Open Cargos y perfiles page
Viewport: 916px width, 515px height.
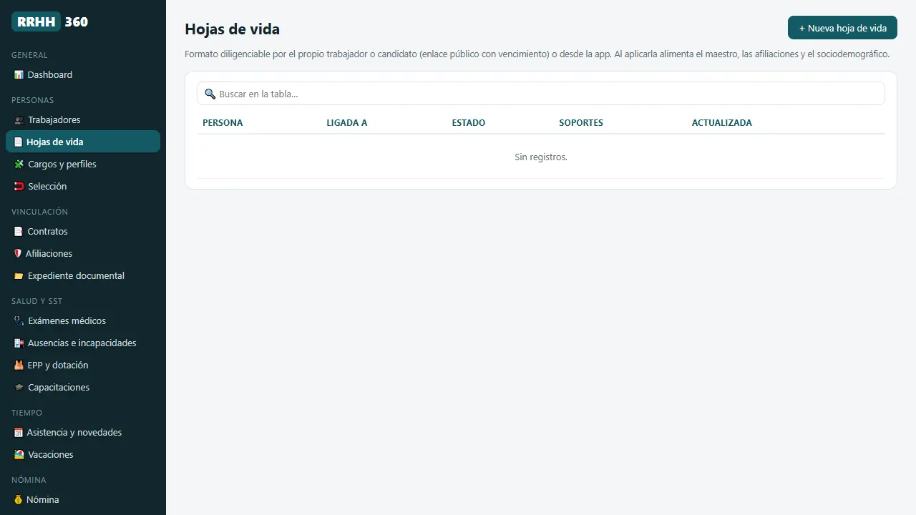(83, 164)
